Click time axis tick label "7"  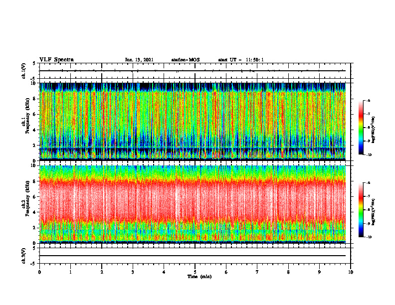point(257,272)
